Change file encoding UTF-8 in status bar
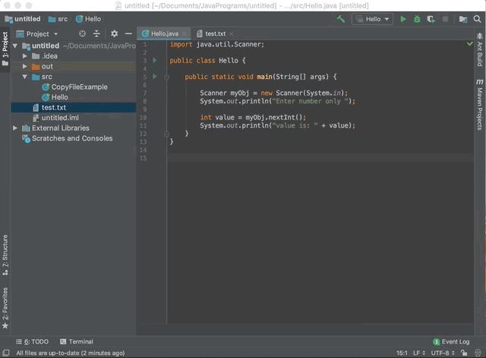Screen dimensions: 486x358 coord(443,353)
